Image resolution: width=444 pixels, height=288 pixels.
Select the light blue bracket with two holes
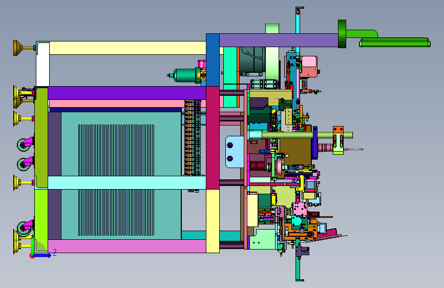(x=235, y=152)
